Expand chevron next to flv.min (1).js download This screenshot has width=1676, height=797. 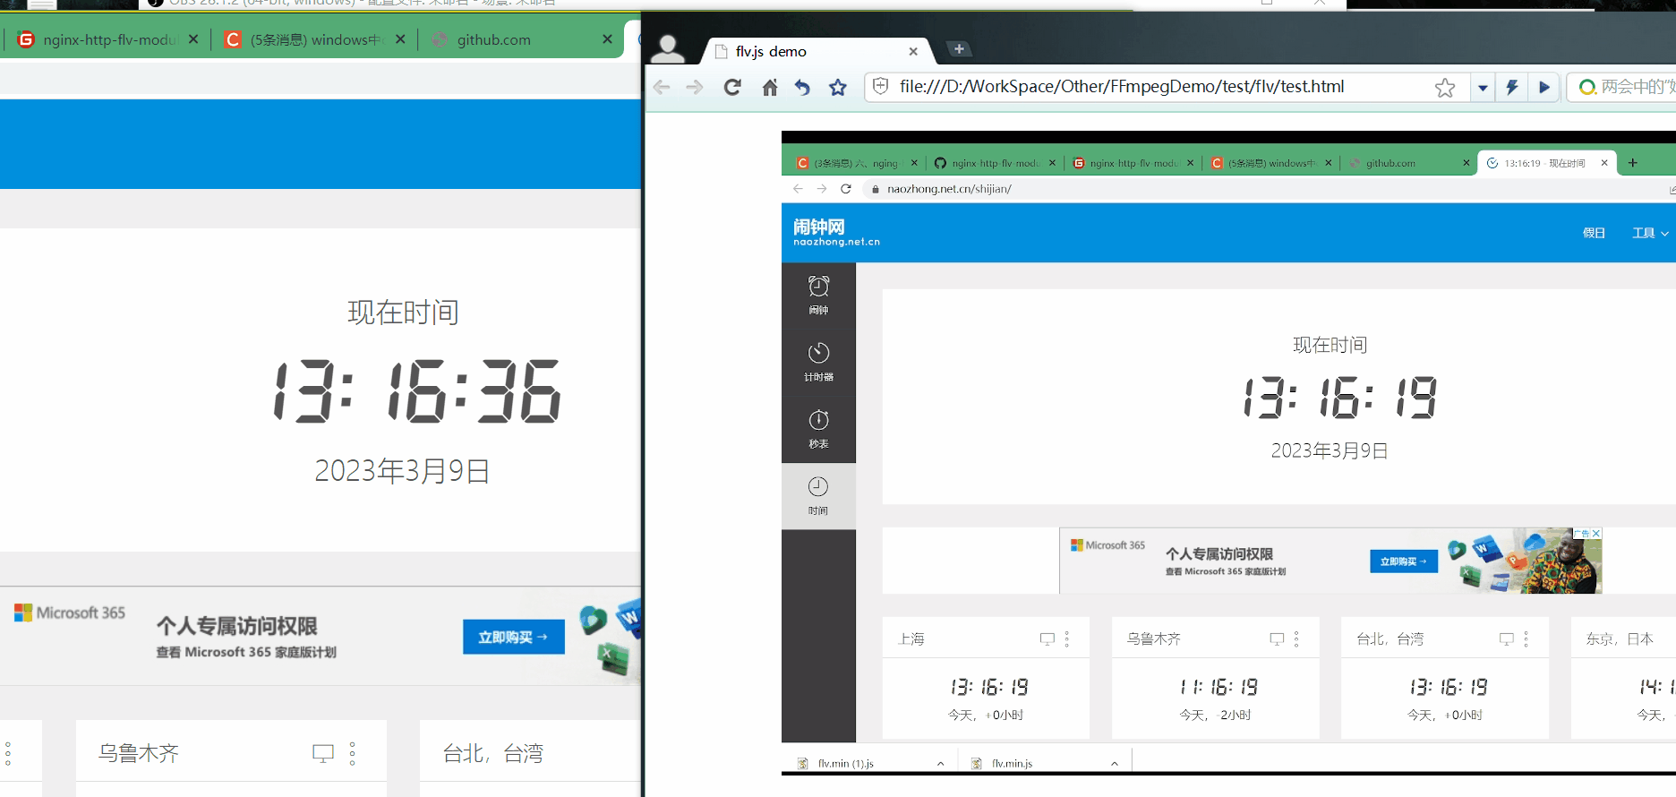pyautogui.click(x=940, y=764)
